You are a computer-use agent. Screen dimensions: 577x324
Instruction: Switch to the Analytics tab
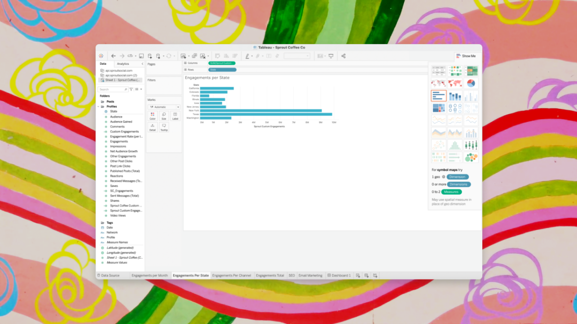[123, 64]
